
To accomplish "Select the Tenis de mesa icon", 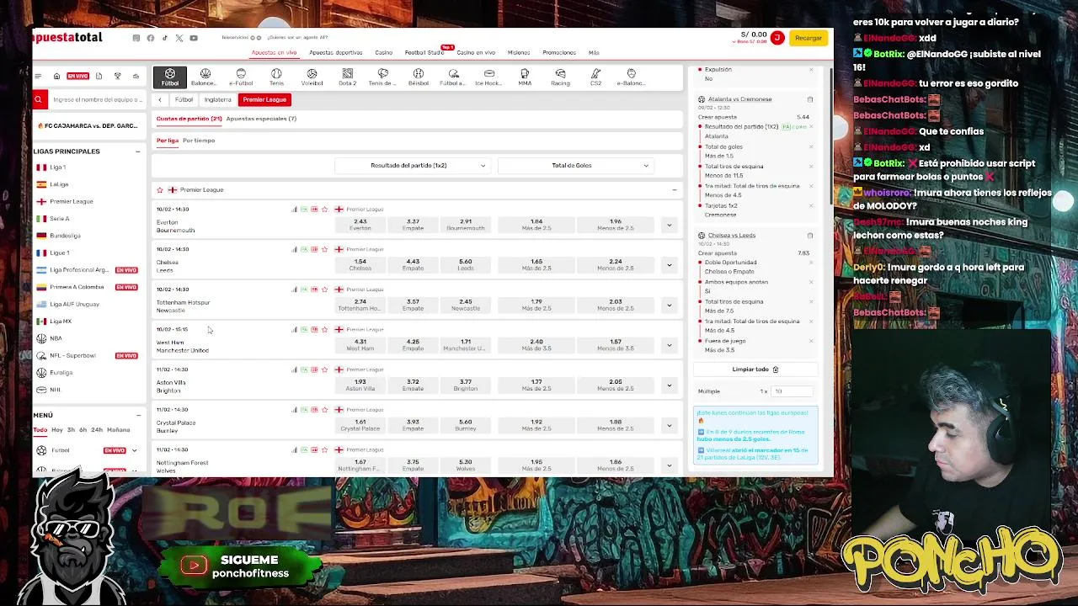I will 382,77.
